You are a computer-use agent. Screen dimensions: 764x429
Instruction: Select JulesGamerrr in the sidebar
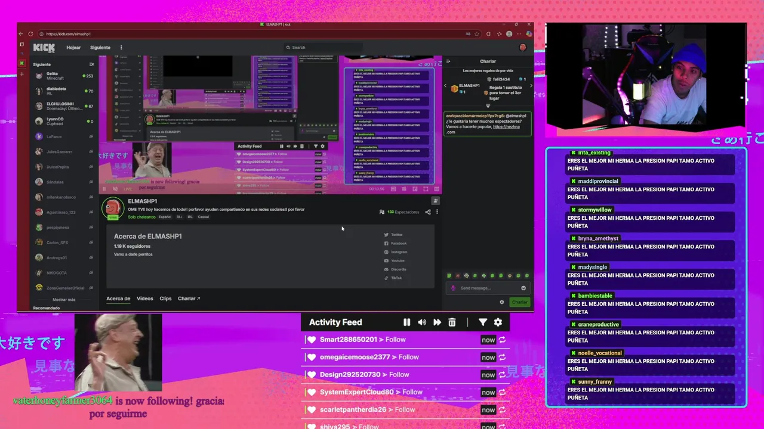(x=64, y=151)
